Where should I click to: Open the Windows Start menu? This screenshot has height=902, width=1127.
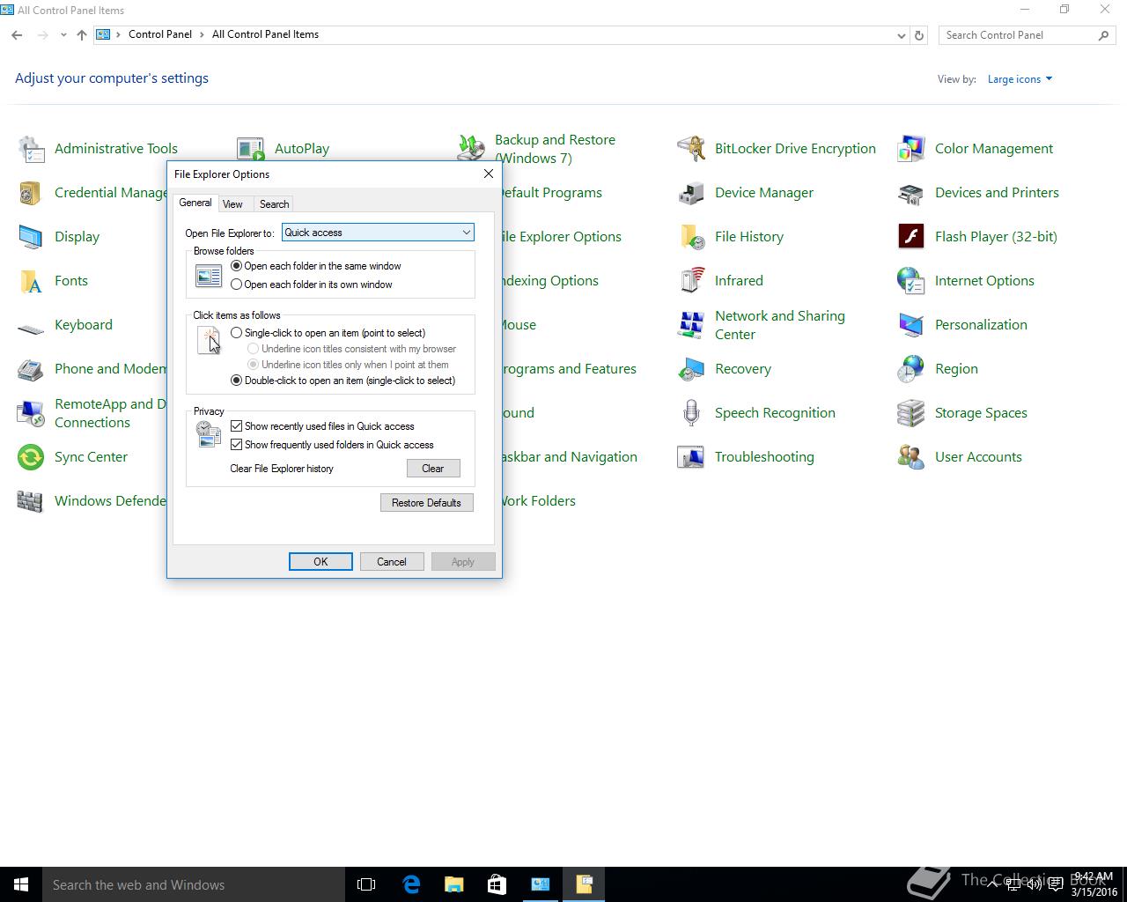tap(21, 884)
